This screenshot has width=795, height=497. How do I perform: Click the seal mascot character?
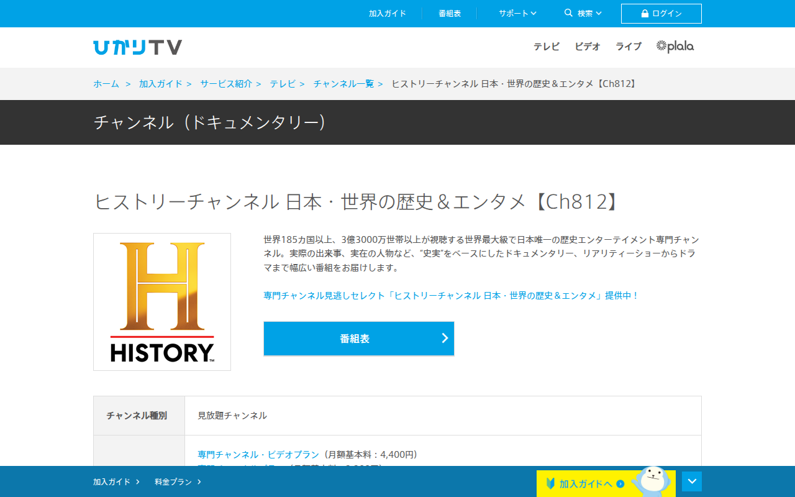click(650, 481)
